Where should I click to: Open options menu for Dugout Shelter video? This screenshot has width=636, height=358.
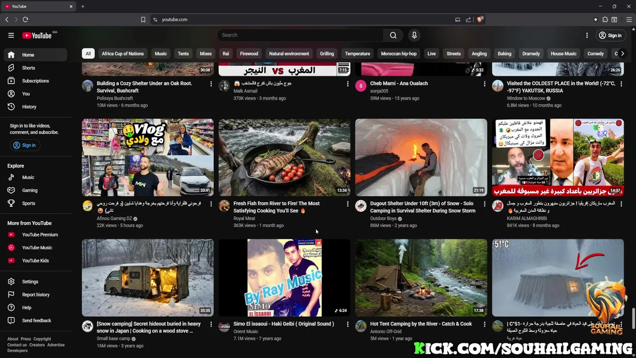484,204
